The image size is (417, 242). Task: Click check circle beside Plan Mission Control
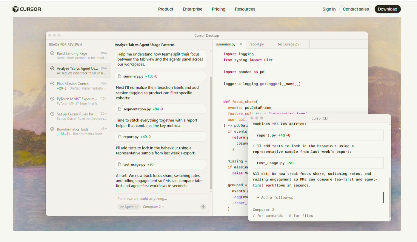click(x=52, y=84)
